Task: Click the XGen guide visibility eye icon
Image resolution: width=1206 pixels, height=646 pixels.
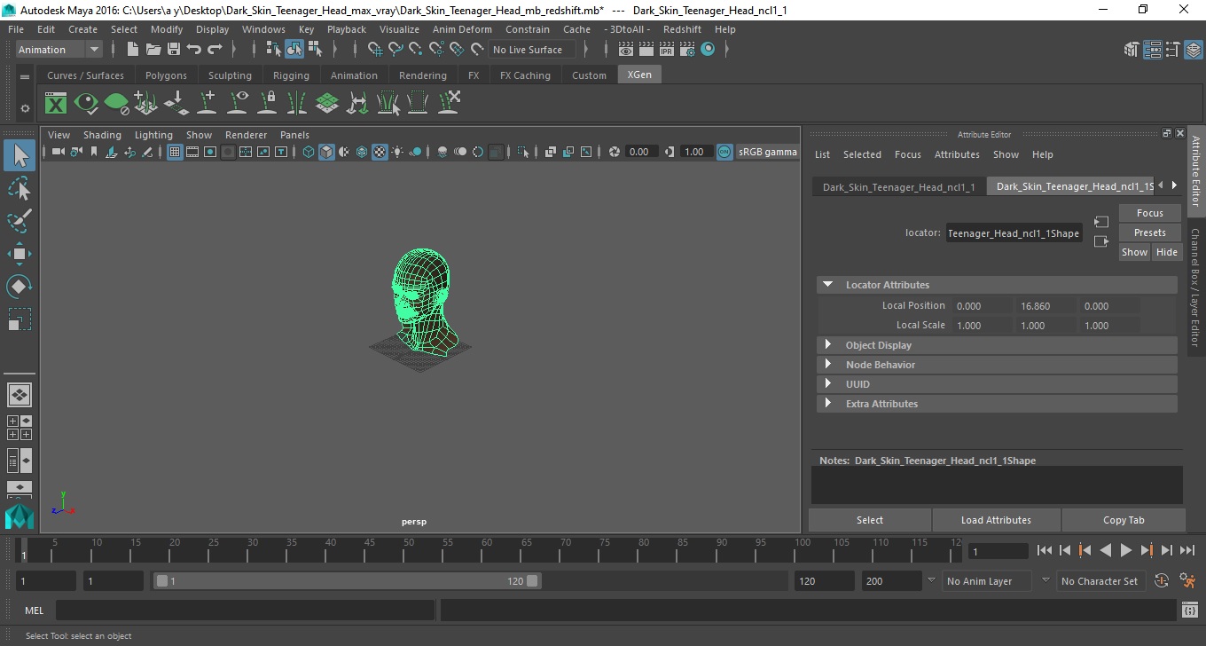Action: coord(237,103)
